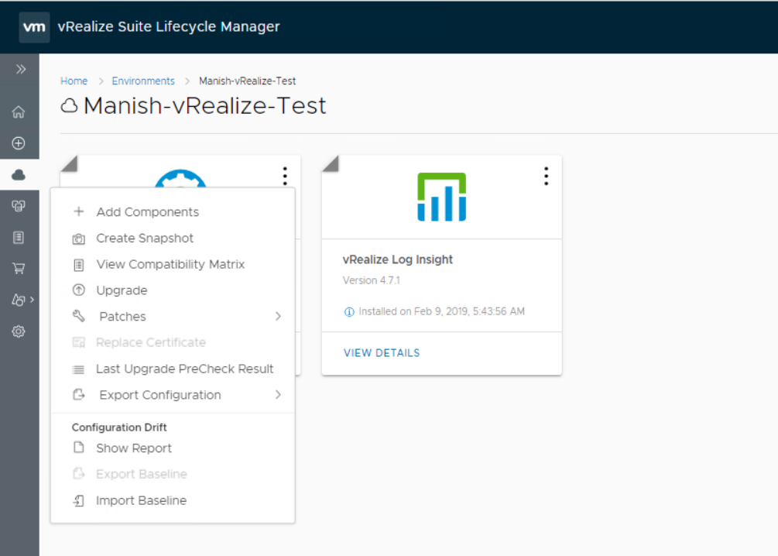Select the cloud Environments sidebar icon
Viewport: 778px width, 556px height.
tap(19, 176)
